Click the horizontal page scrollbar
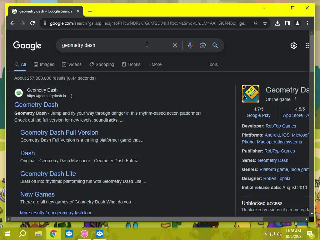The height and width of the screenshot is (240, 320). tap(137, 219)
